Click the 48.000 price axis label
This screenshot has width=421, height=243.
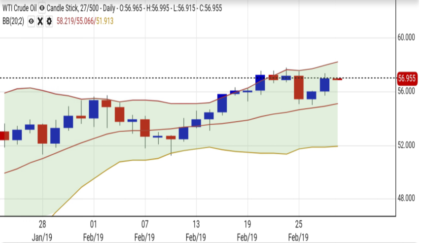coord(406,199)
